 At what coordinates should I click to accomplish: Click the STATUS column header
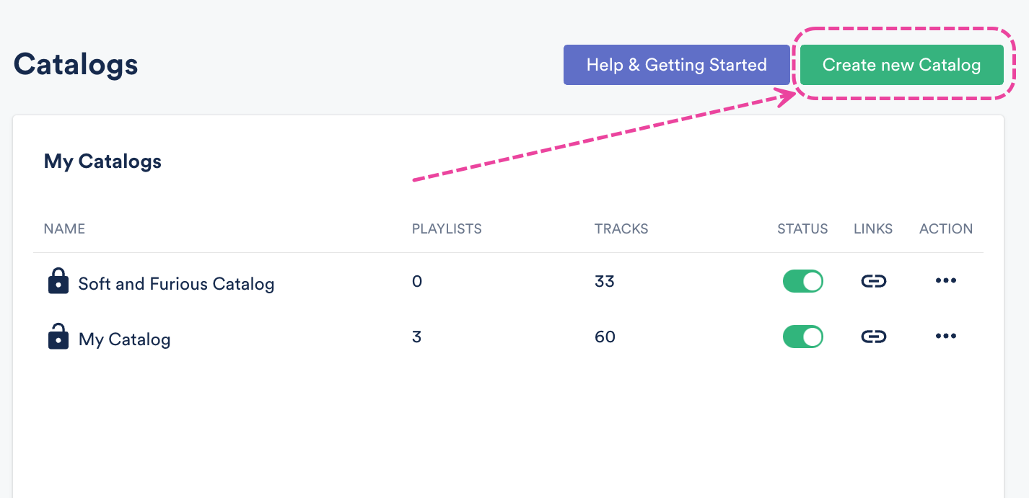[x=802, y=229]
